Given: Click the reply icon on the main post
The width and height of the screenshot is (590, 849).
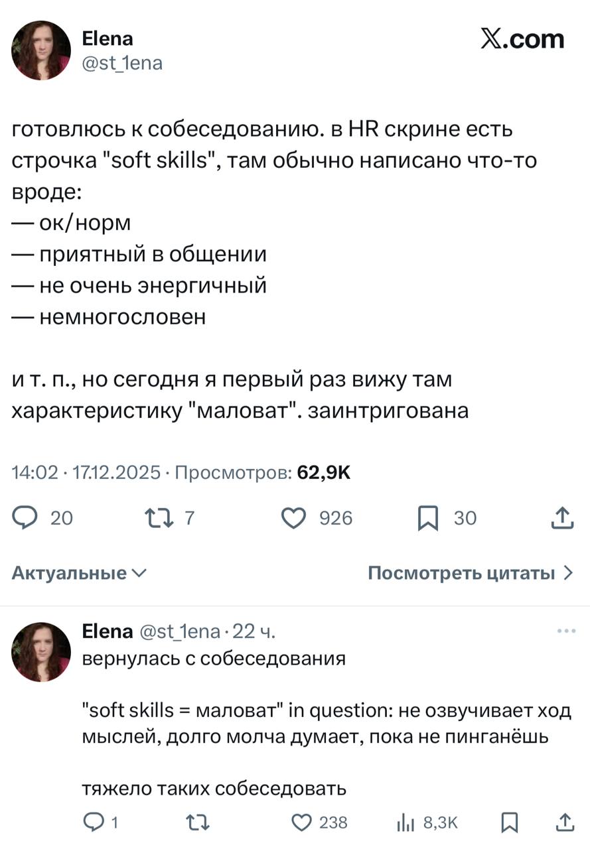Looking at the screenshot, I should [x=25, y=518].
